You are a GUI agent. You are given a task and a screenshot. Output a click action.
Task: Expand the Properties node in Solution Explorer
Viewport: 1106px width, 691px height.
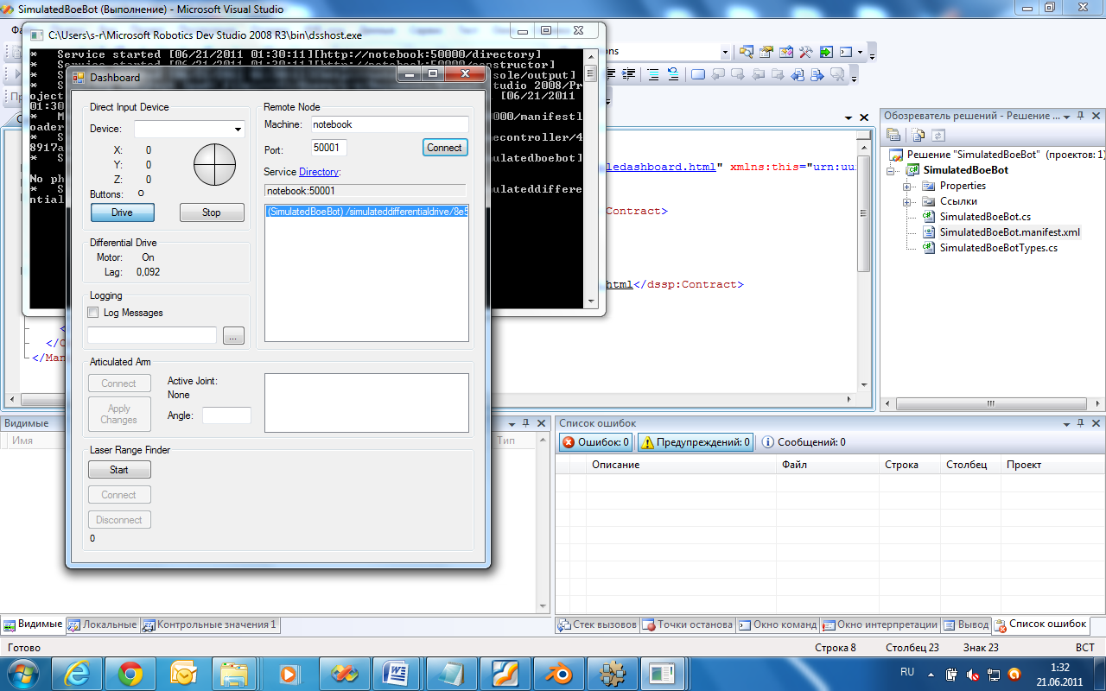907,186
